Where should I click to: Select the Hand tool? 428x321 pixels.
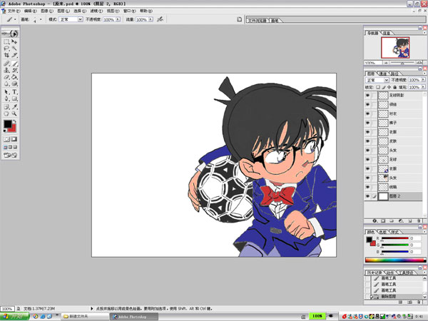(x=6, y=113)
